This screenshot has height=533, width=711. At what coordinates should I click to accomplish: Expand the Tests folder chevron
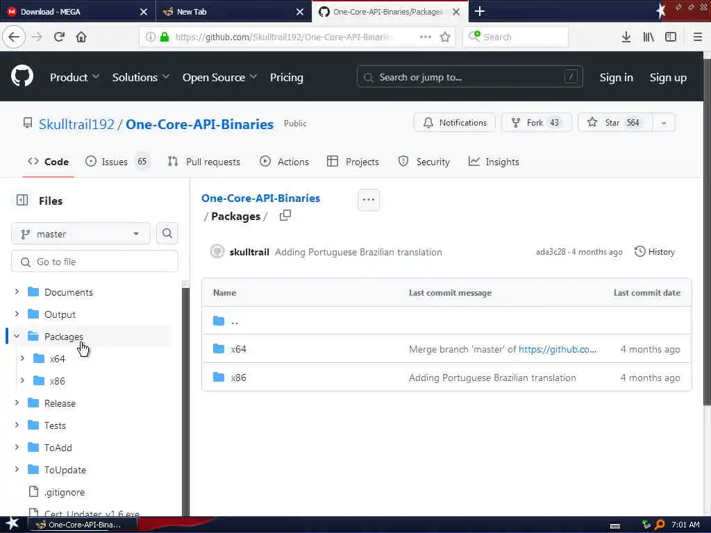(x=17, y=425)
